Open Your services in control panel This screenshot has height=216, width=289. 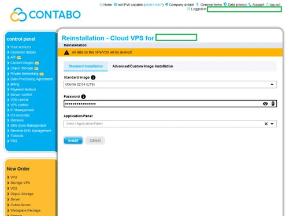coord(20,47)
